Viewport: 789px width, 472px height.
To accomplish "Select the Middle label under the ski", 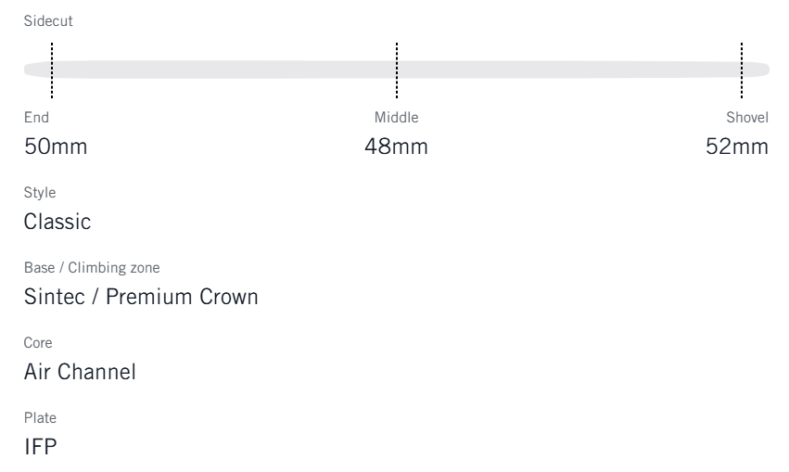I will pyautogui.click(x=396, y=118).
